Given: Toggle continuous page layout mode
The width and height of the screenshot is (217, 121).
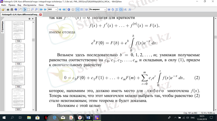Looking at the screenshot, I should pyautogui.click(x=78, y=9).
